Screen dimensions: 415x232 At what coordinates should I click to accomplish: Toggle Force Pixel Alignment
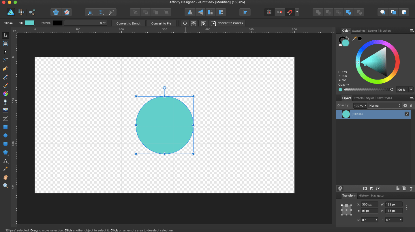pyautogui.click(x=269, y=12)
